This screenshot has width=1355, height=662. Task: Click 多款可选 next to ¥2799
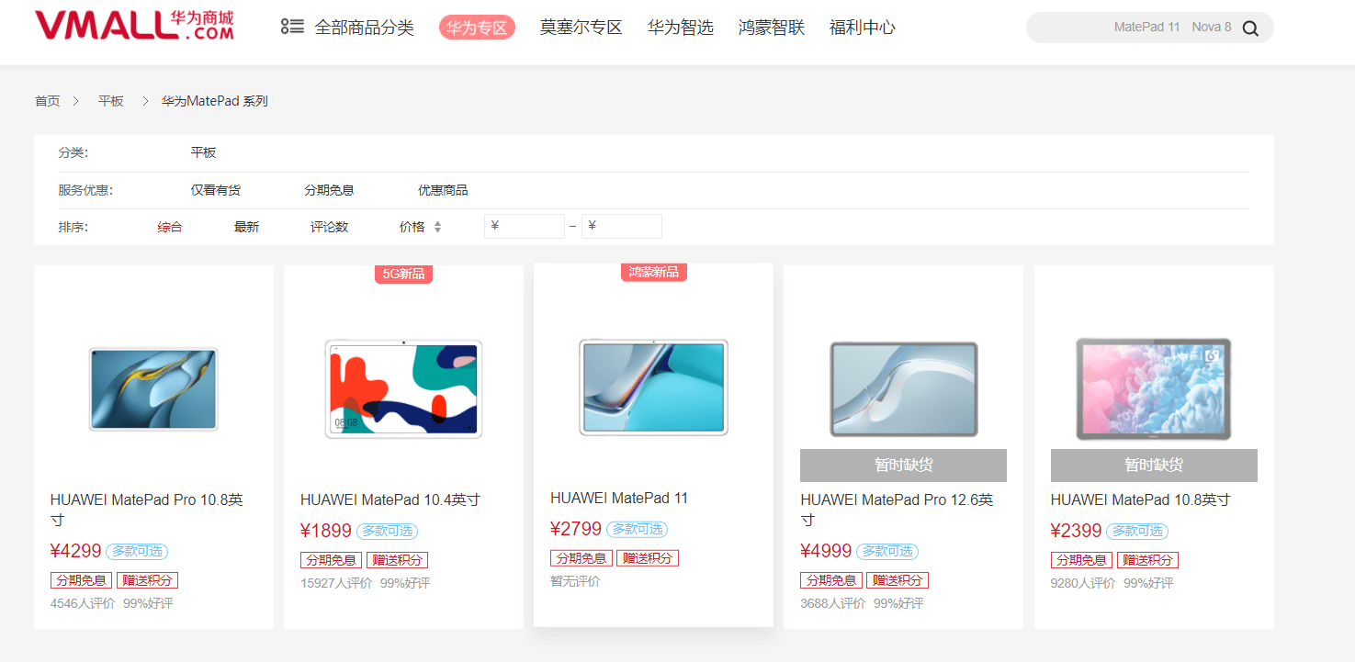tap(637, 530)
